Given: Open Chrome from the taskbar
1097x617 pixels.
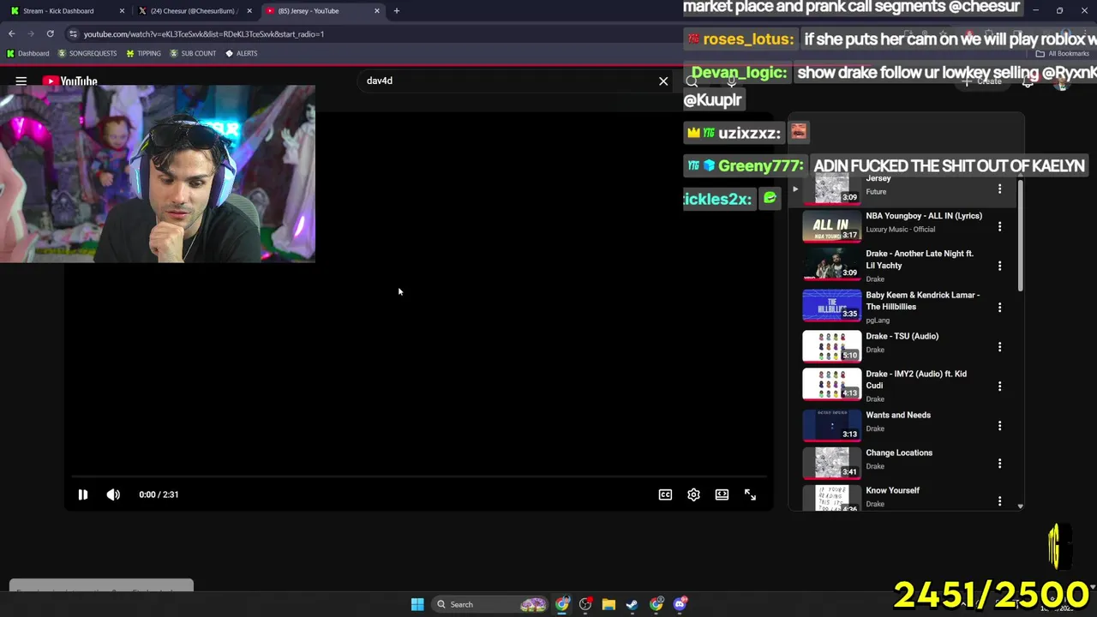Looking at the screenshot, I should [562, 604].
